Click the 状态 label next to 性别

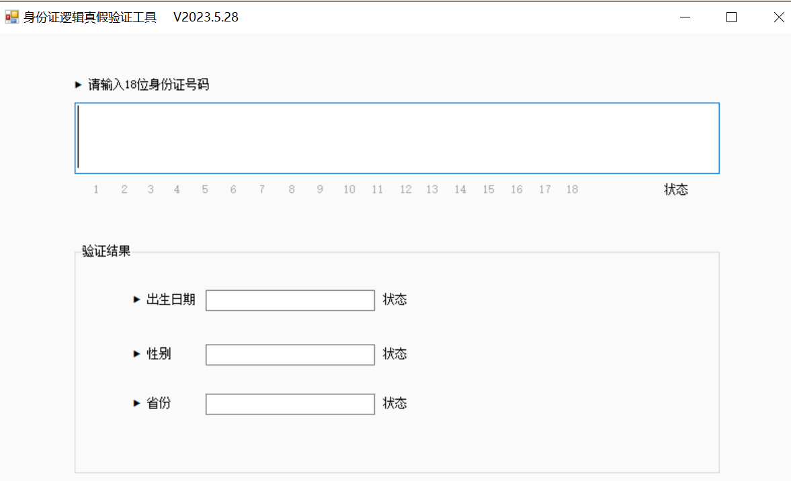[x=394, y=354]
